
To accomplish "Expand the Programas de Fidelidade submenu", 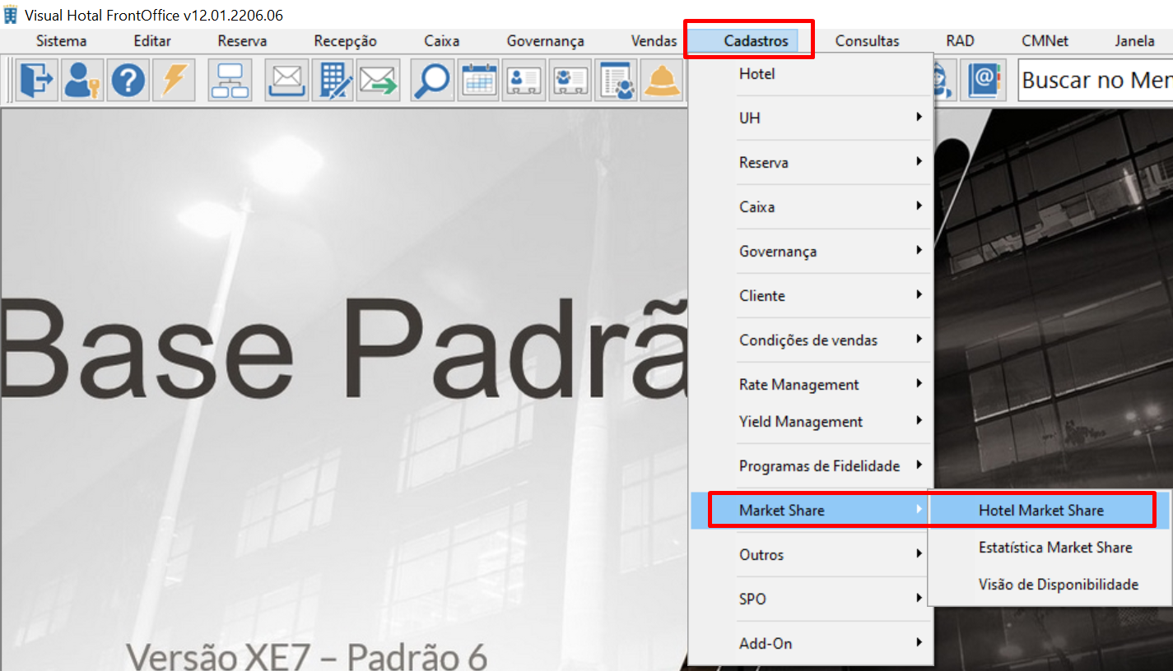I will tap(811, 466).
